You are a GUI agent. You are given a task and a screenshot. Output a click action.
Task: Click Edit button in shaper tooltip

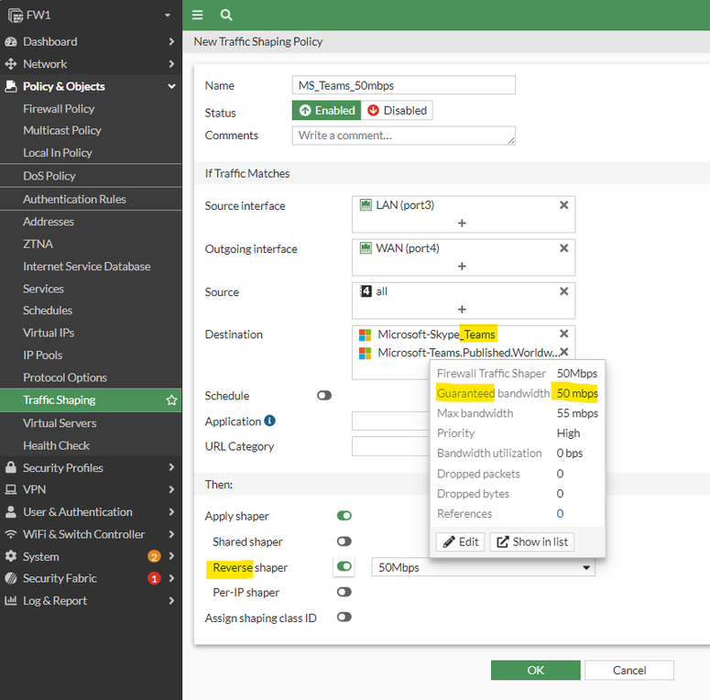point(461,541)
